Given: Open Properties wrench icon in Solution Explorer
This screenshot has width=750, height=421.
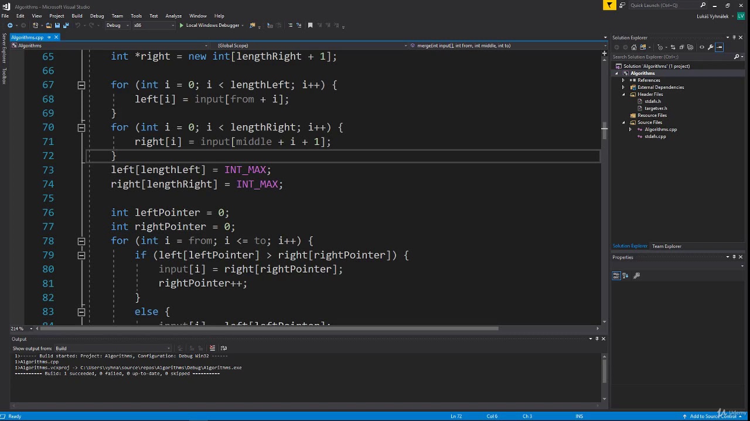Looking at the screenshot, I should tap(711, 47).
